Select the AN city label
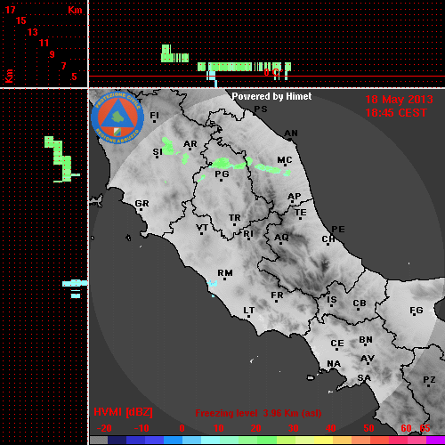The width and height of the screenshot is (445, 445). (x=291, y=133)
